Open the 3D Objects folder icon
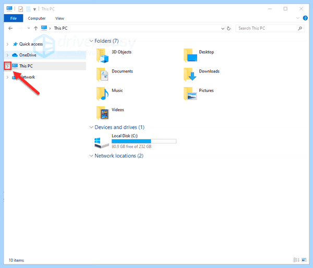This screenshot has width=313, height=268. click(x=102, y=56)
